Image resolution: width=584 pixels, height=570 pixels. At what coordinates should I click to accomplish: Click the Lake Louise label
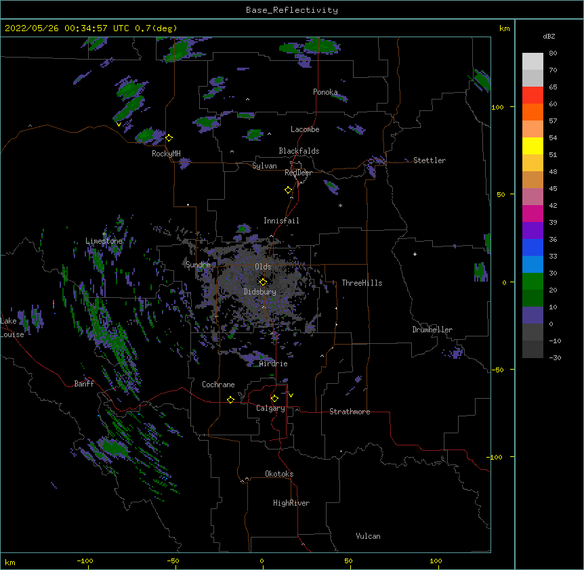12,328
